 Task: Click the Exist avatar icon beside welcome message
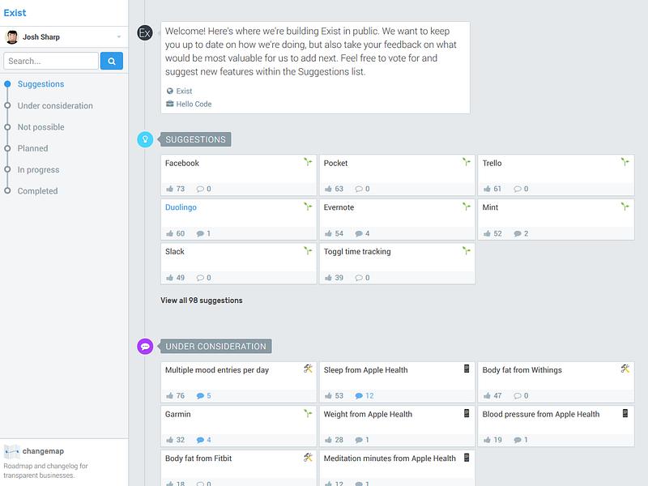tap(145, 32)
